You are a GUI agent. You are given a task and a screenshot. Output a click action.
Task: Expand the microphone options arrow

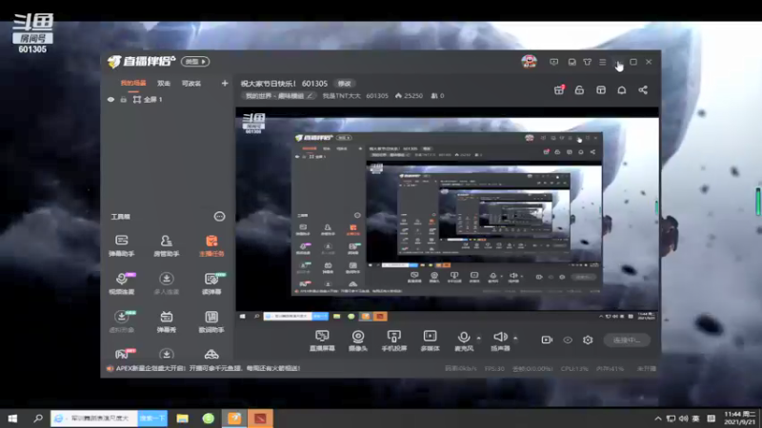[x=479, y=338]
